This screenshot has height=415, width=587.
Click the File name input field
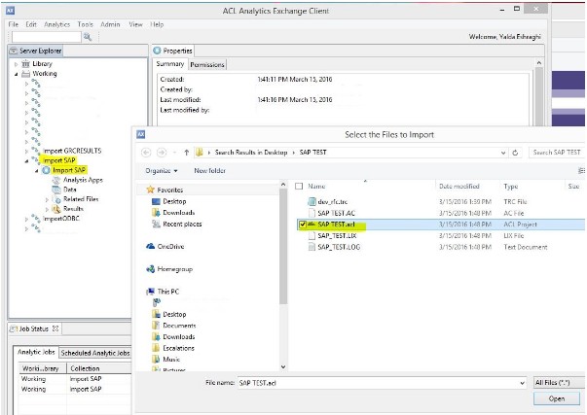(380, 383)
